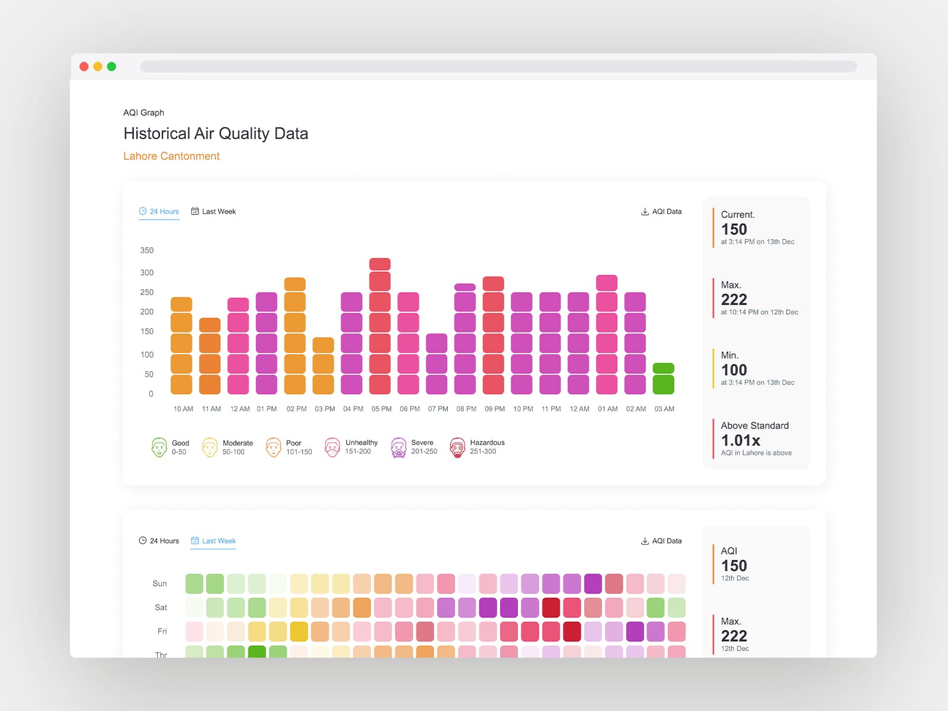The width and height of the screenshot is (948, 711).
Task: Open Last Week tab in the heatmap panel
Action: [x=213, y=541]
